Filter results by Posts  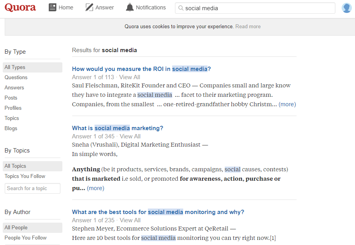[11, 98]
